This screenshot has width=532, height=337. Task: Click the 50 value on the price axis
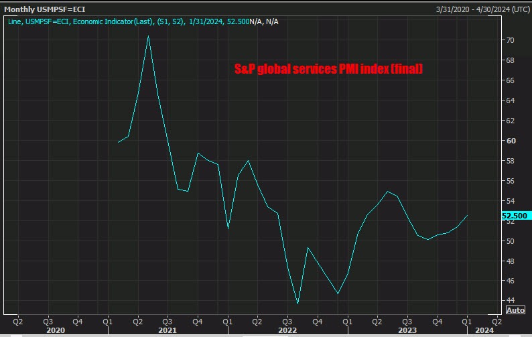click(x=510, y=241)
